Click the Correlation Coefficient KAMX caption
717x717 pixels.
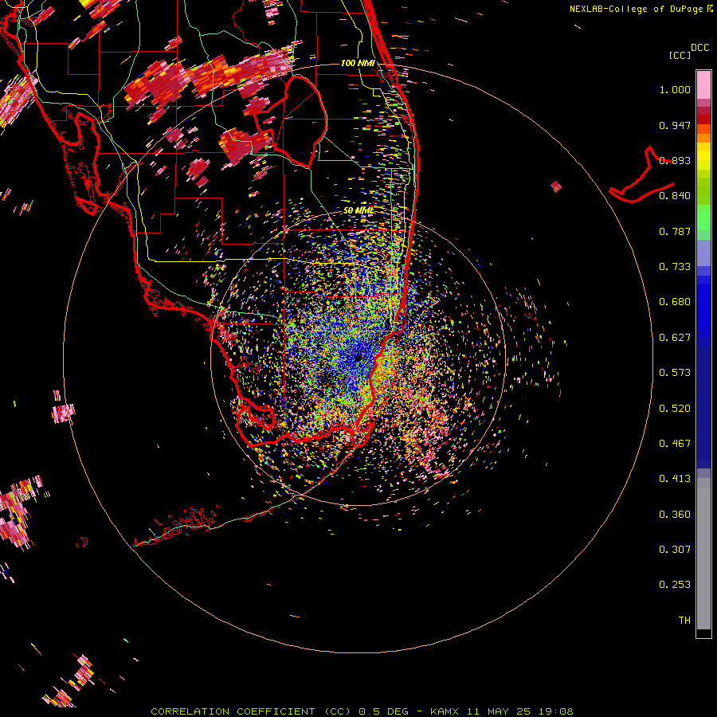click(x=362, y=711)
